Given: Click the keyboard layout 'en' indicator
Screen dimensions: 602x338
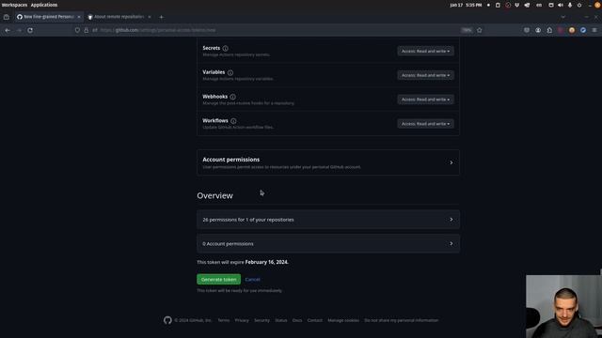Looking at the screenshot, I should [x=539, y=5].
